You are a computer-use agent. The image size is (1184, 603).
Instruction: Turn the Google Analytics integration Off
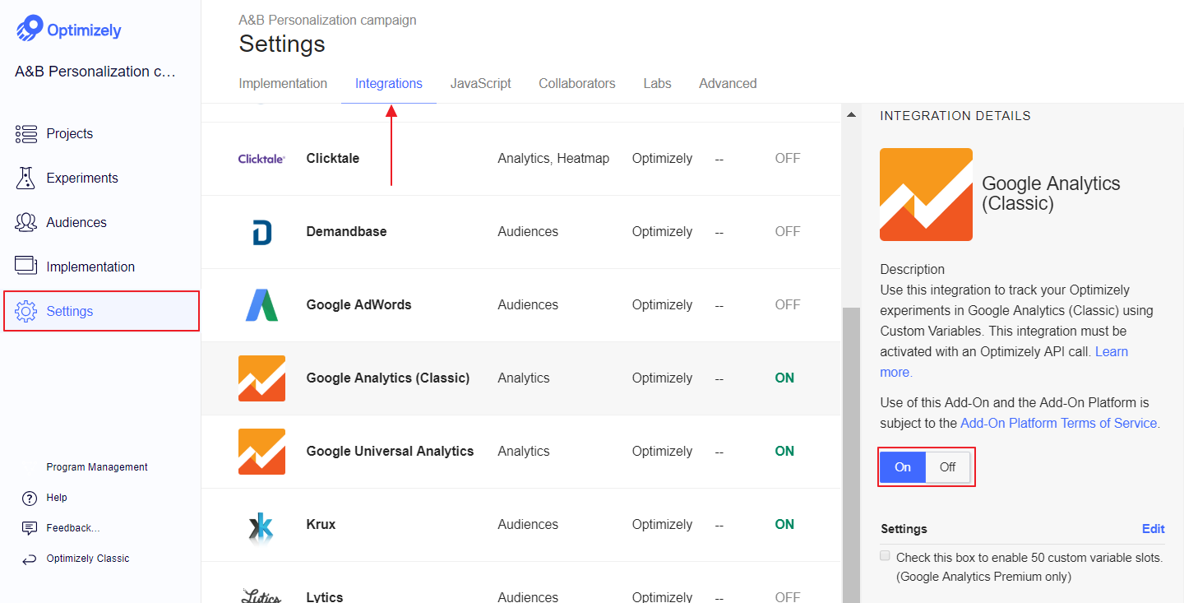(947, 466)
